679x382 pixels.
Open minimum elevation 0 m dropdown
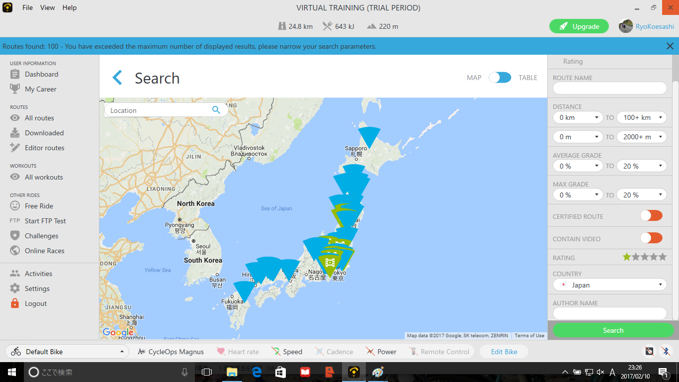(x=578, y=136)
